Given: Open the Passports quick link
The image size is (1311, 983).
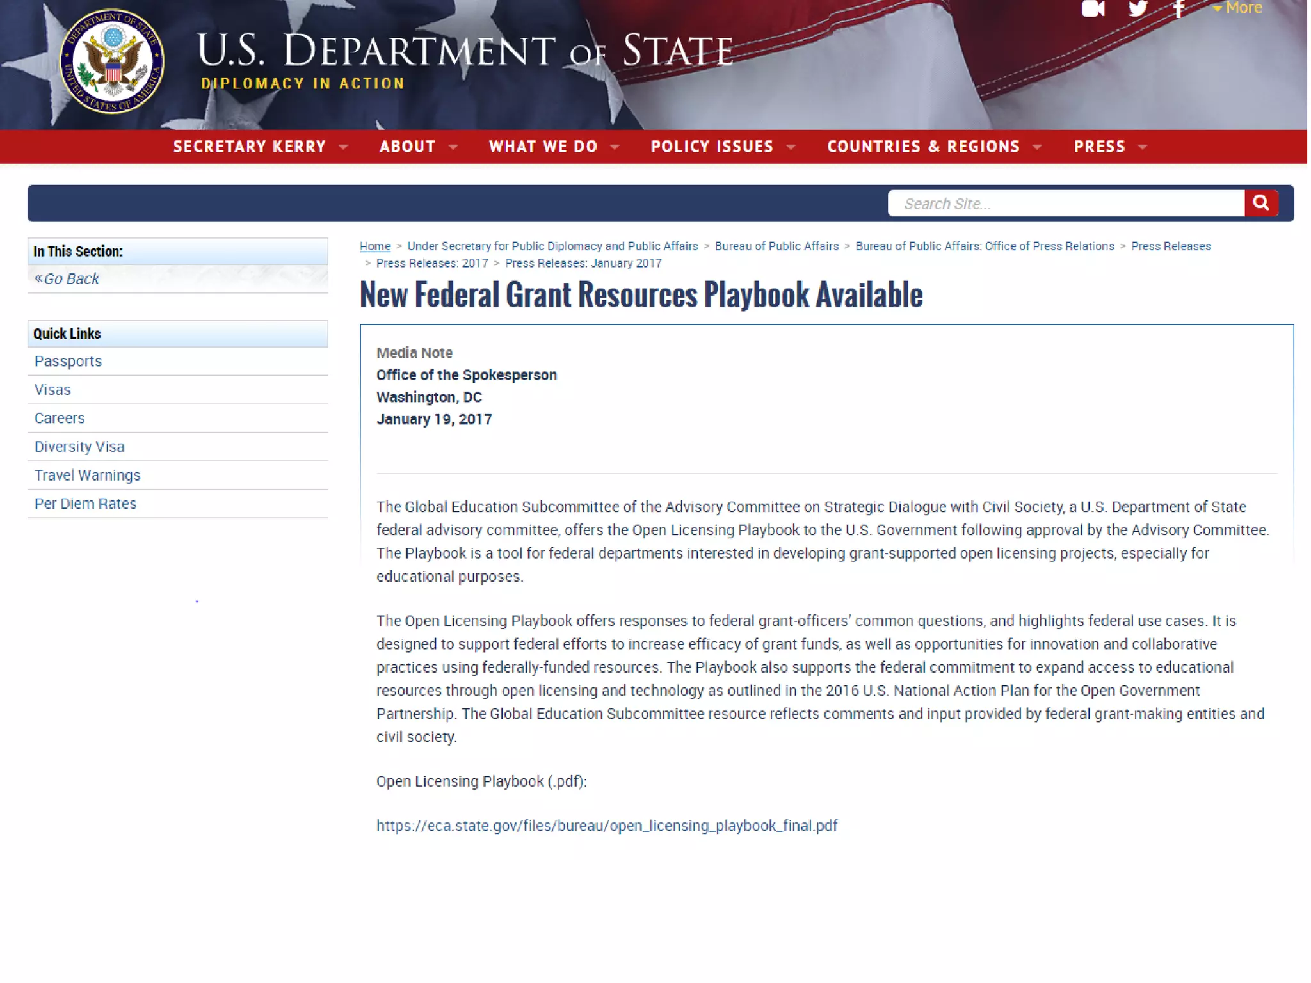Looking at the screenshot, I should click(x=68, y=361).
